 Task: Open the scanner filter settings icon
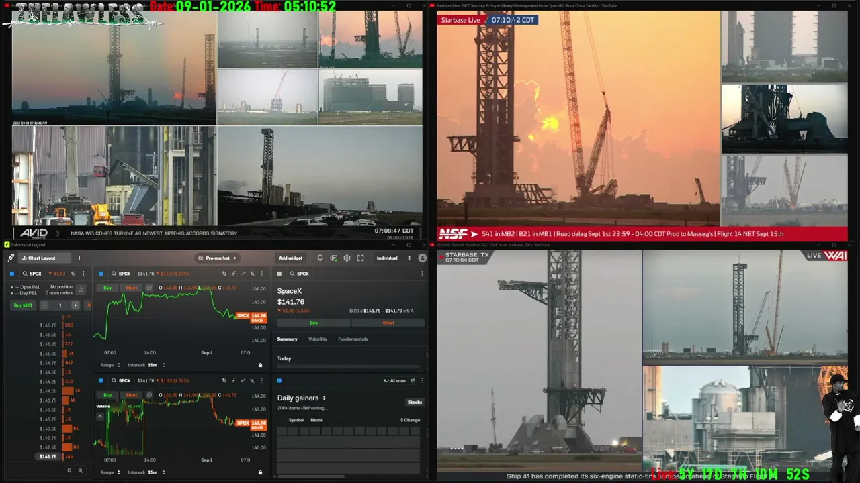[x=413, y=381]
